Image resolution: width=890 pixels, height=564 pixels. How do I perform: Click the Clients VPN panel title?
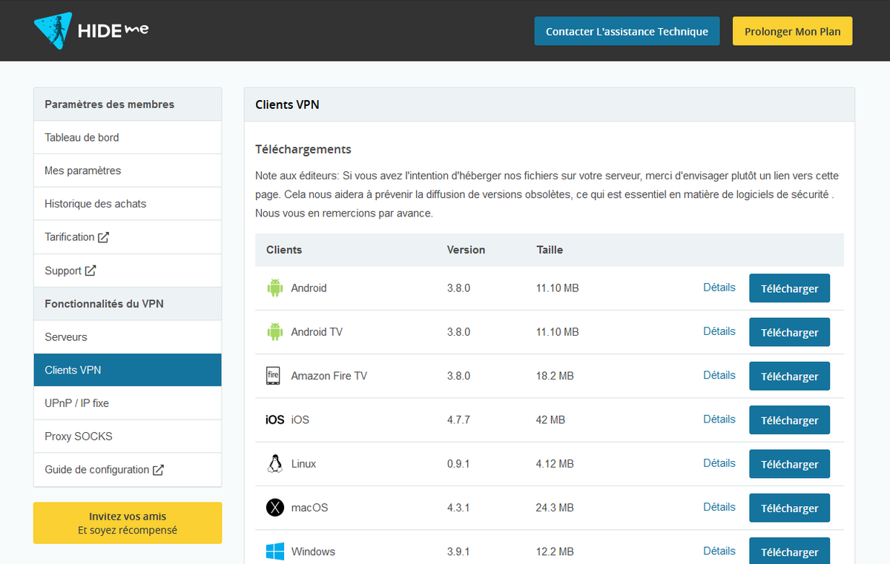[287, 104]
